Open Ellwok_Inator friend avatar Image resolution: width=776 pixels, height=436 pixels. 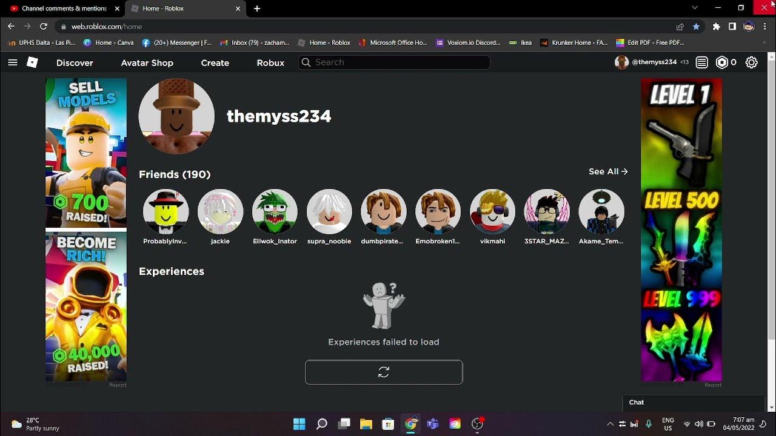point(275,211)
